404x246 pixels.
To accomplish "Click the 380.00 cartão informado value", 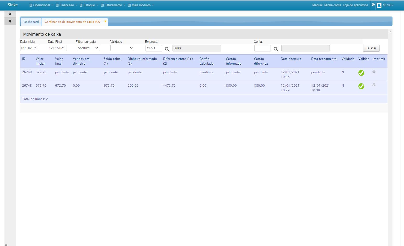I will click(x=231, y=86).
